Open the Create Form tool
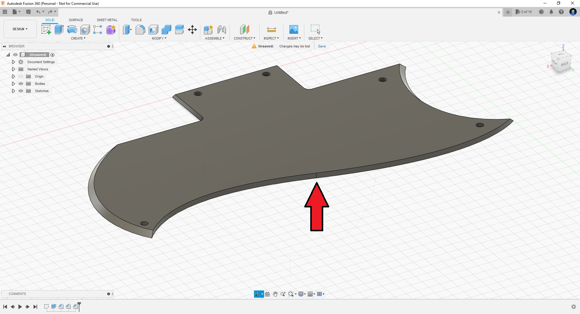580x314 pixels. click(111, 30)
